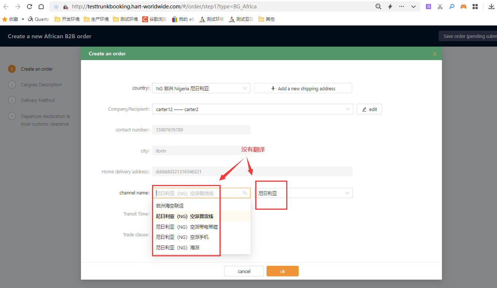This screenshot has width=497, height=288.
Task: Click the zoom magnifier icon in address bar
Action: pyautogui.click(x=378, y=7)
